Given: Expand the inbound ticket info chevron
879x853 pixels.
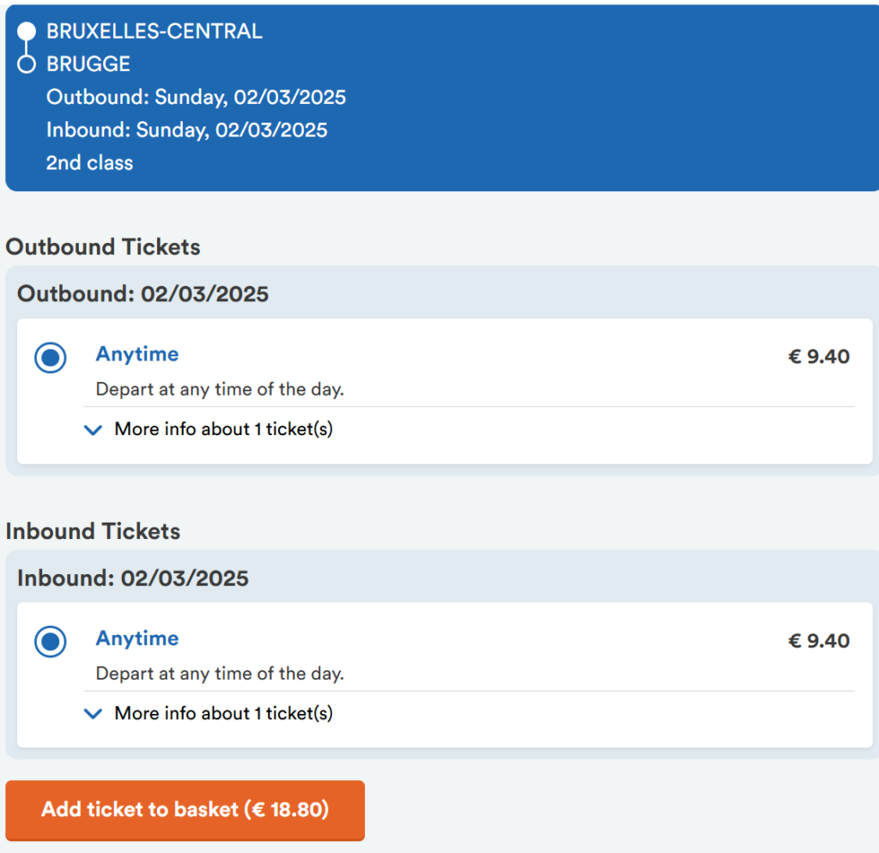Looking at the screenshot, I should [x=94, y=714].
